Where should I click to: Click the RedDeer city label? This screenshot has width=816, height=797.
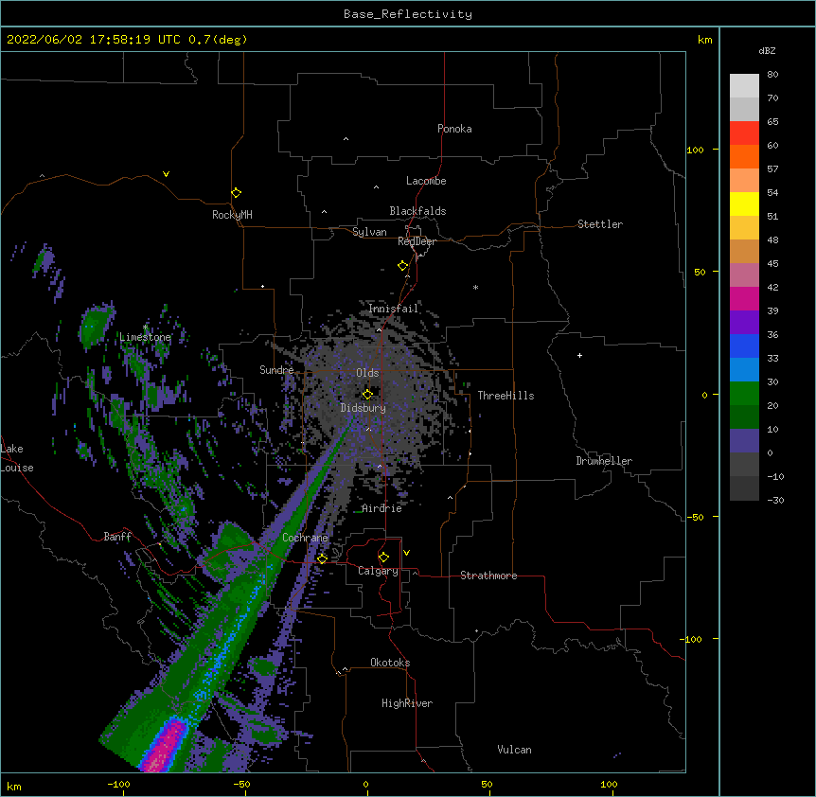coord(417,241)
